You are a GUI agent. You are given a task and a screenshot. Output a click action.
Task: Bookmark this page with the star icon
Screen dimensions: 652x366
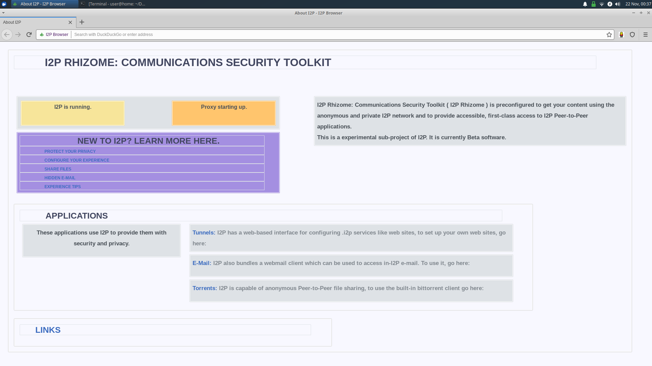click(x=609, y=35)
